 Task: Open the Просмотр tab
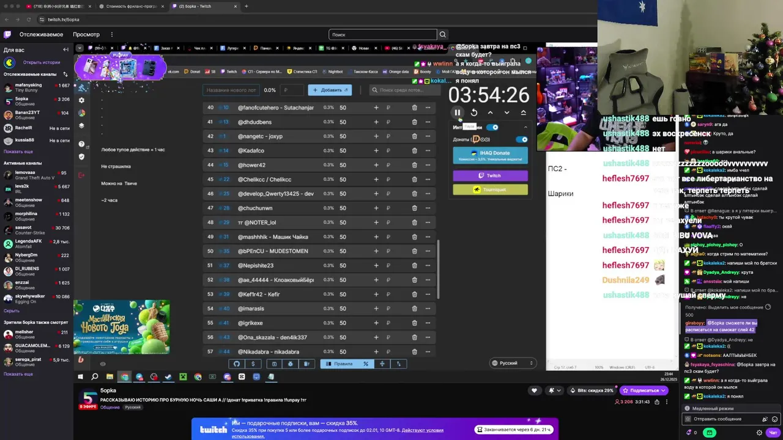point(86,34)
